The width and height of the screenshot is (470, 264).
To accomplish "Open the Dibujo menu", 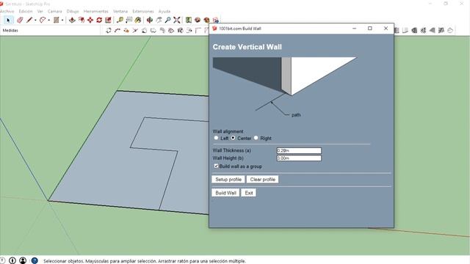I will click(73, 11).
